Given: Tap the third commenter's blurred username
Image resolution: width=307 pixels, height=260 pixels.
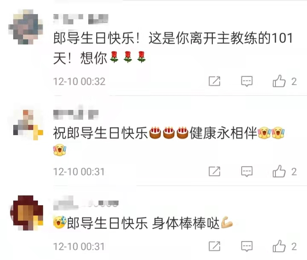Looking at the screenshot, I should click(86, 203).
